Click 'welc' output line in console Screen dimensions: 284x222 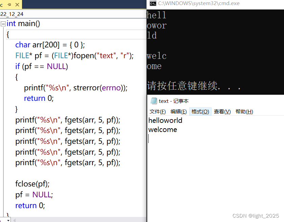tap(156, 56)
